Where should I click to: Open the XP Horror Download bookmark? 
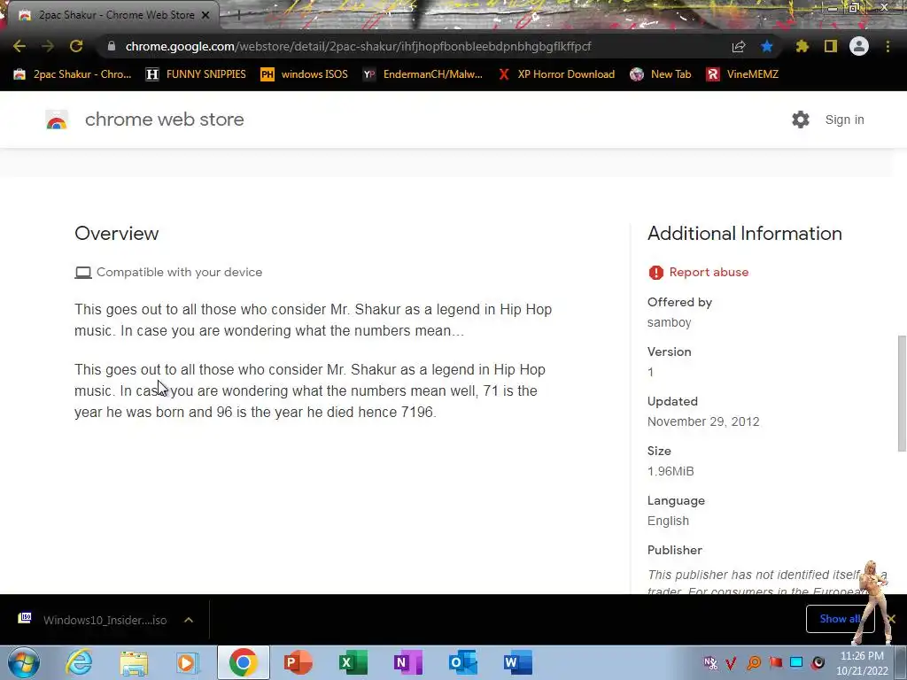pos(556,74)
